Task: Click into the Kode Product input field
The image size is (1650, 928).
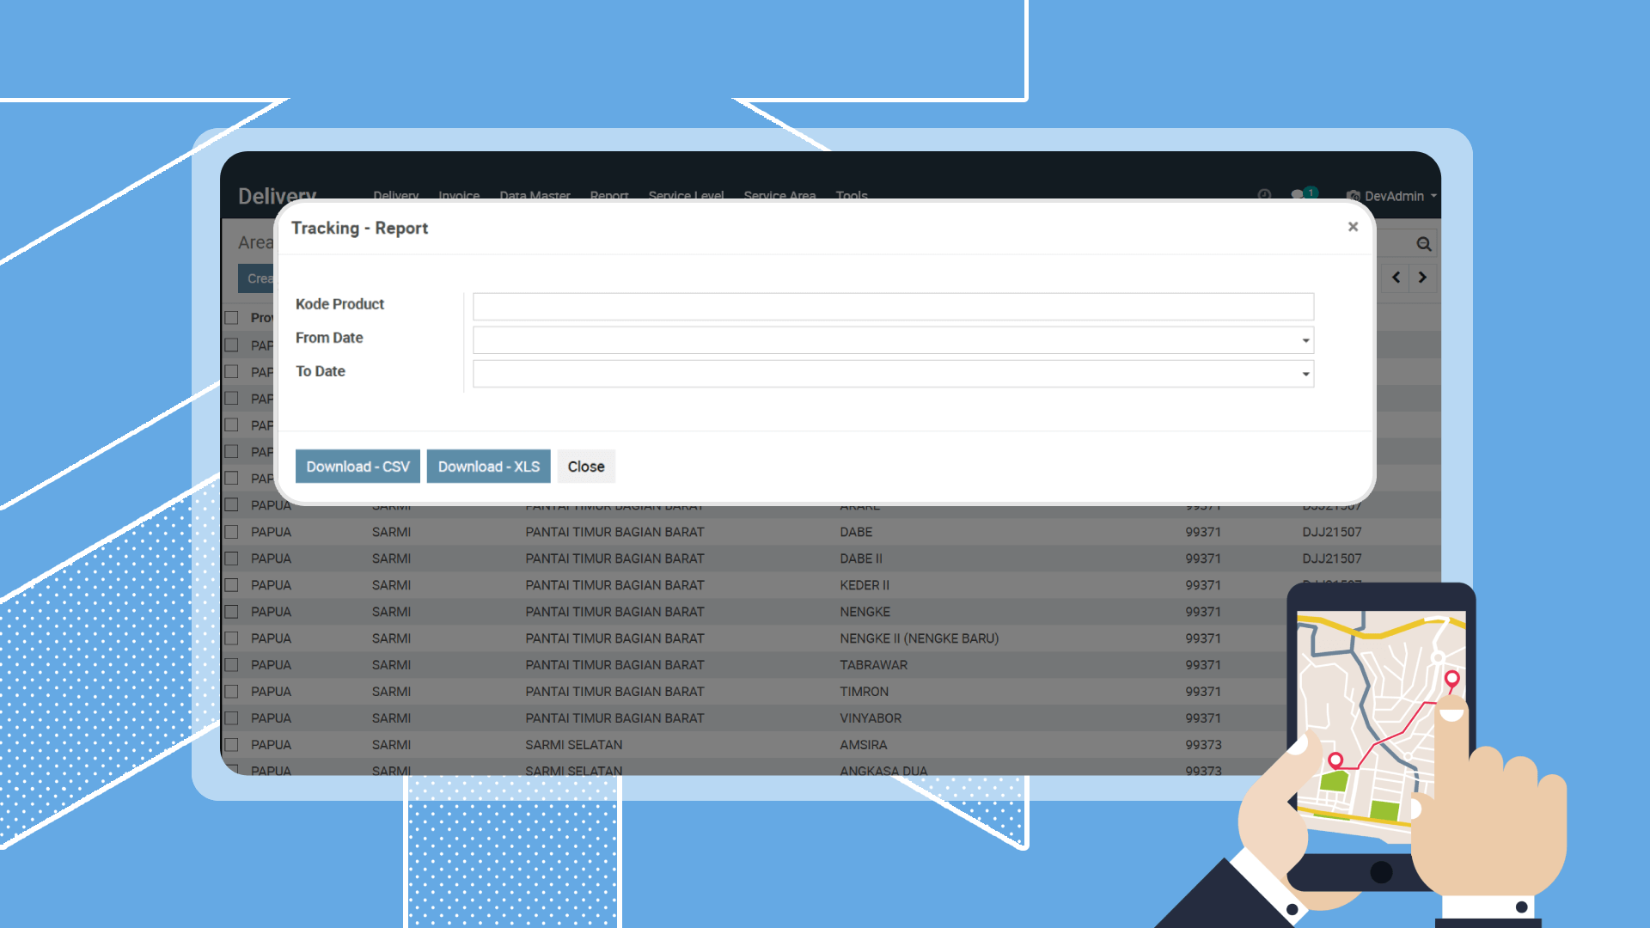Action: tap(893, 307)
